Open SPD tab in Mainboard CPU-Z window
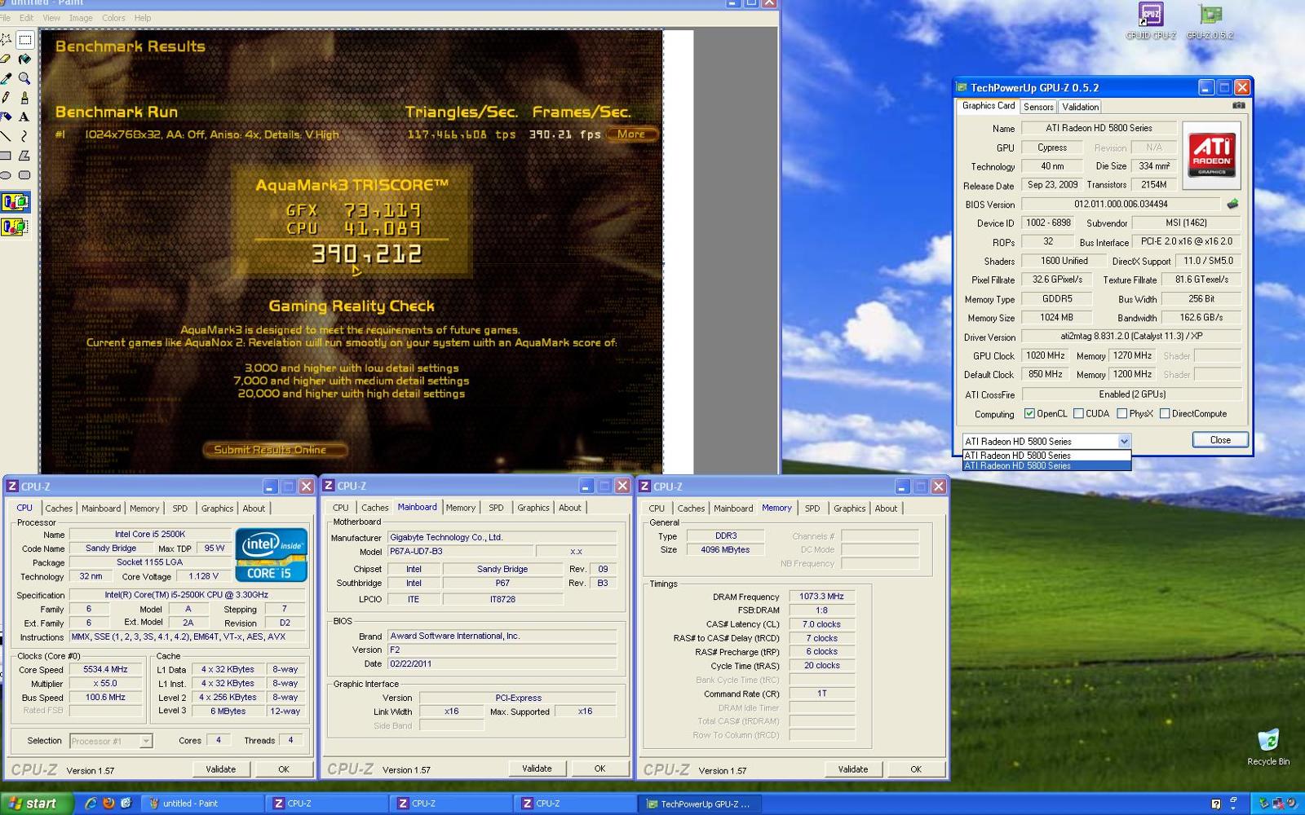1305x815 pixels. pos(496,508)
